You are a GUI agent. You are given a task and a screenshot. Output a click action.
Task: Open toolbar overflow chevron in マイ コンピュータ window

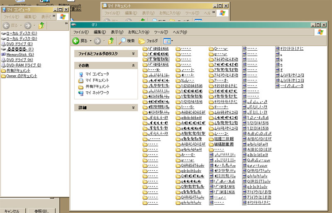(66, 23)
